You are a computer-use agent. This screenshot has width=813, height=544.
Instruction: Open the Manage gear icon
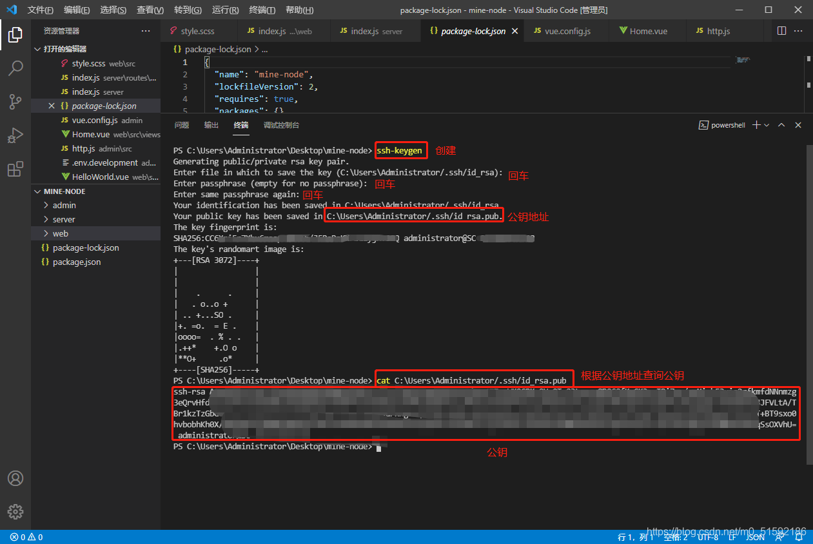pyautogui.click(x=15, y=512)
